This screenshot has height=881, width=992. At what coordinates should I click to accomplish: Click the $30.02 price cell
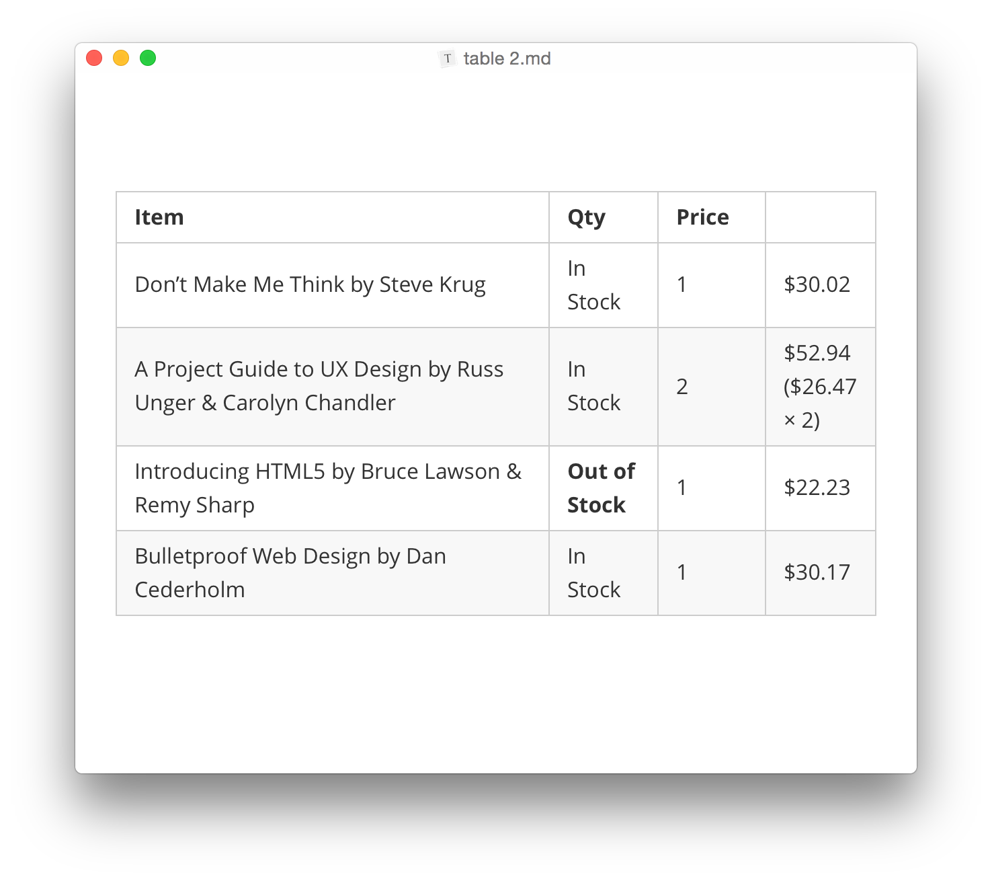[817, 284]
